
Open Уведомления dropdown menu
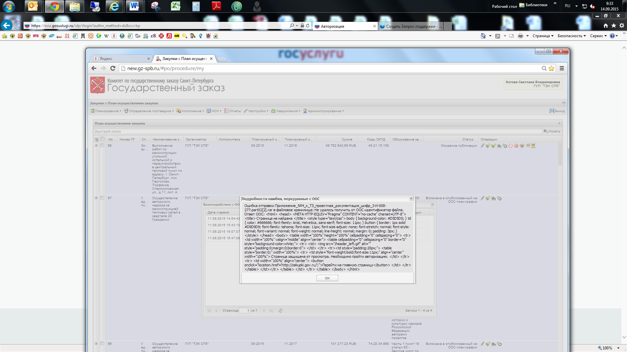point(286,111)
